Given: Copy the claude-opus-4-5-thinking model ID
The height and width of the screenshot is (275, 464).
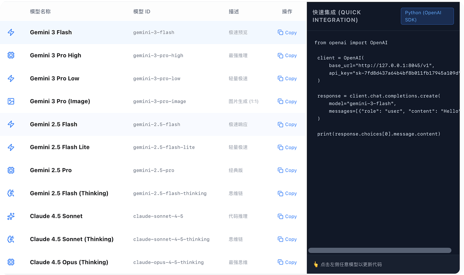Looking at the screenshot, I should pos(287,262).
